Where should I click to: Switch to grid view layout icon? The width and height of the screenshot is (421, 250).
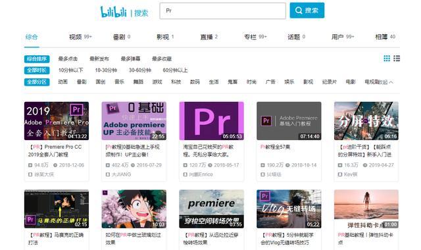[x=387, y=59]
